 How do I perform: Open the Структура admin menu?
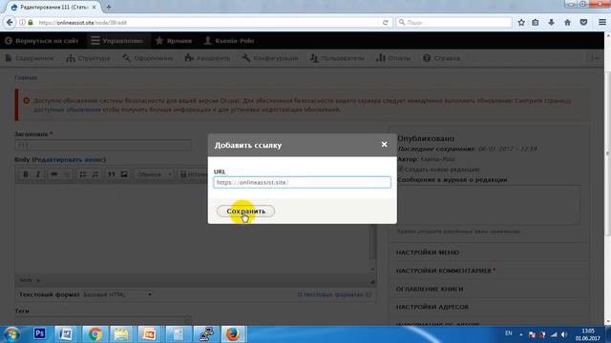coord(88,58)
